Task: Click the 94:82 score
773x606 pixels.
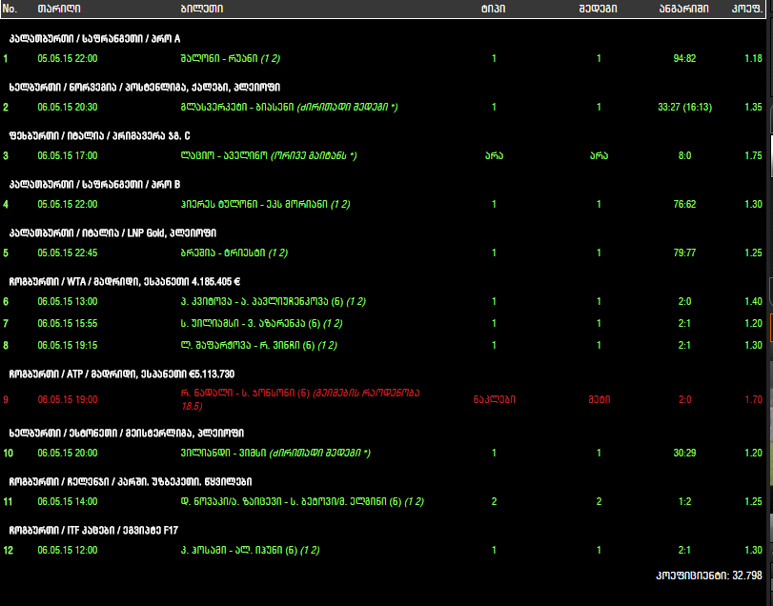Action: point(684,59)
